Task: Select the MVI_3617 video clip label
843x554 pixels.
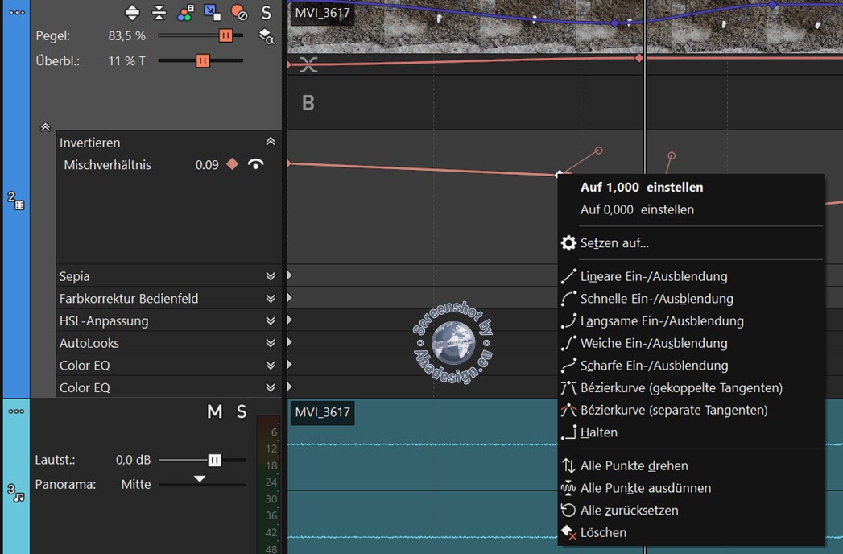Action: click(322, 13)
